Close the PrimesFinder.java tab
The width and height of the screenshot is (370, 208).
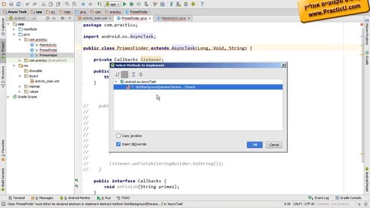point(150,18)
